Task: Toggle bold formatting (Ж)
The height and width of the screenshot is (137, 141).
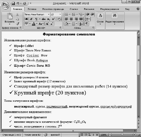Action: point(27,19)
